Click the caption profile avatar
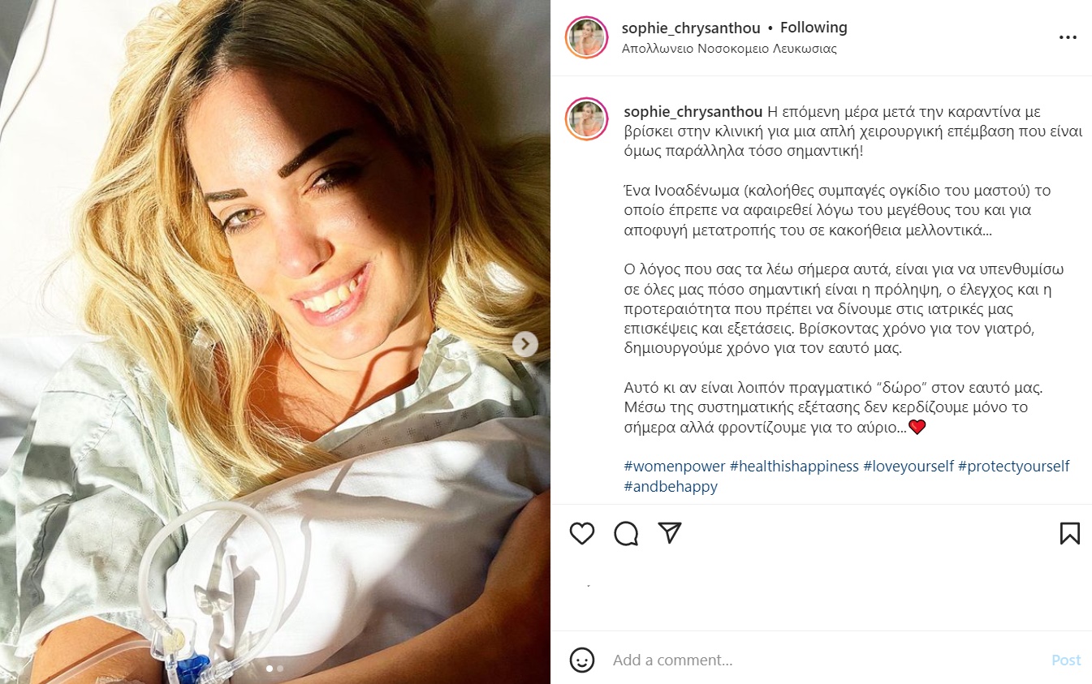The height and width of the screenshot is (684, 1092). click(x=586, y=119)
